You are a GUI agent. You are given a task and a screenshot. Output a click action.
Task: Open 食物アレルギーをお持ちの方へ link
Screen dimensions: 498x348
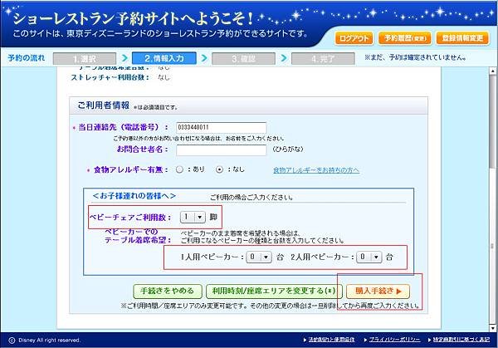tap(316, 170)
